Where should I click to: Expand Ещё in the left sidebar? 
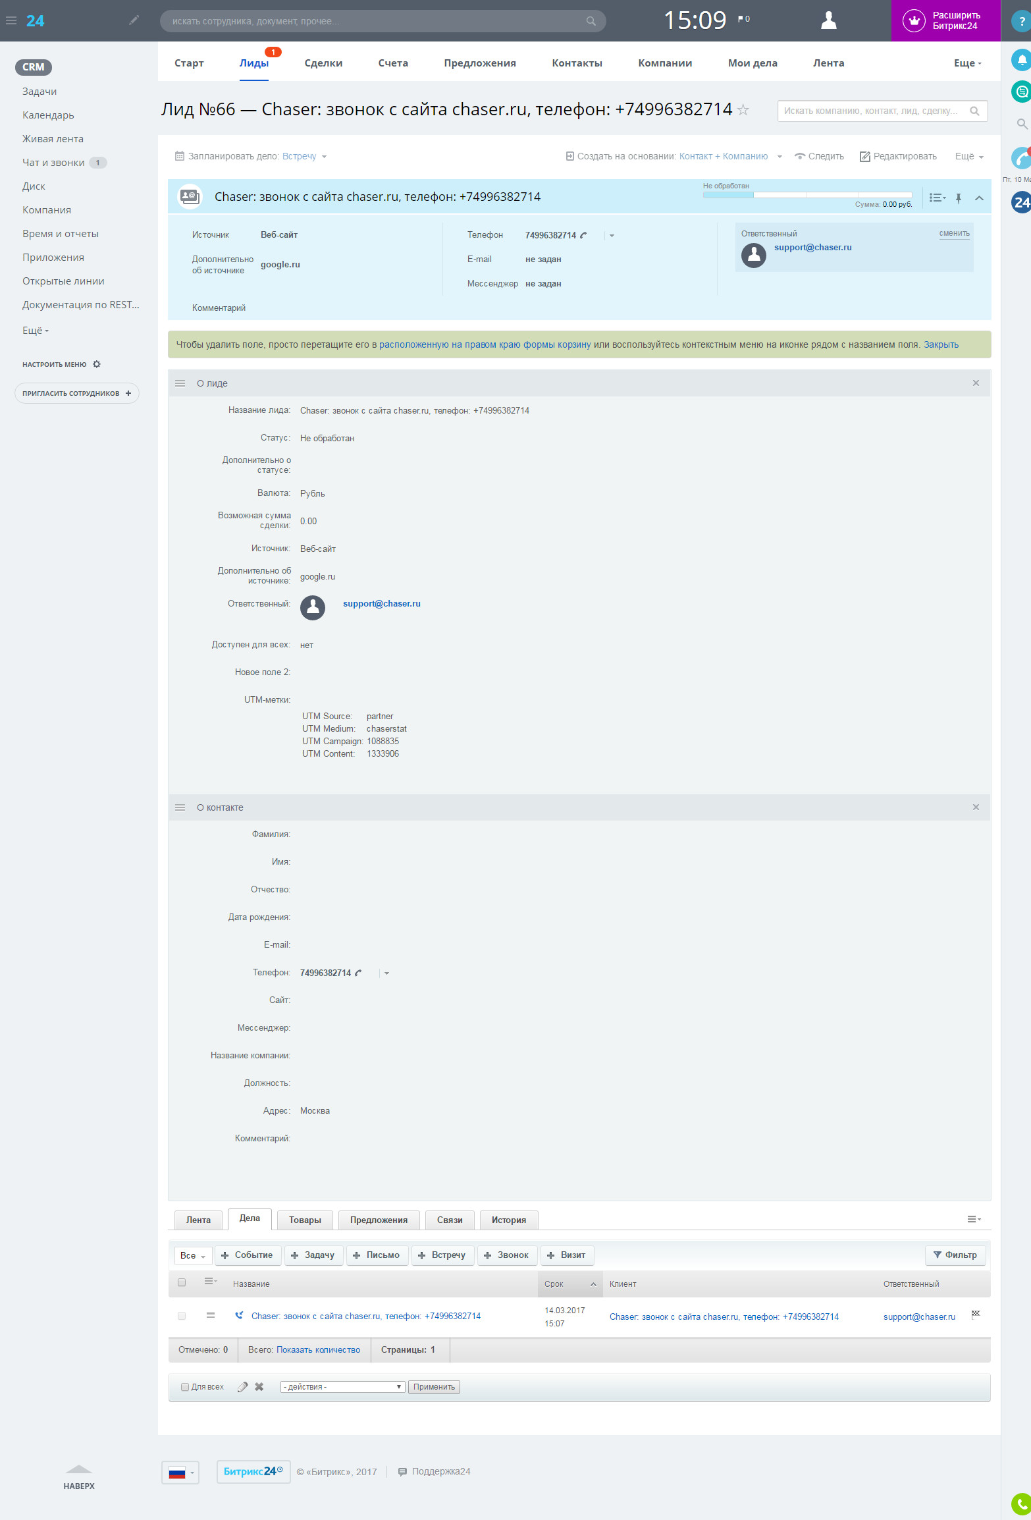(x=36, y=331)
